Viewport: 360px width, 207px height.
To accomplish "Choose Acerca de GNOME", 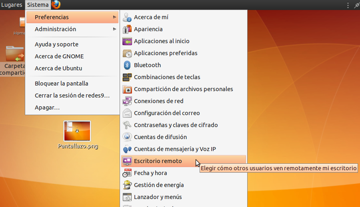I will click(72, 56).
